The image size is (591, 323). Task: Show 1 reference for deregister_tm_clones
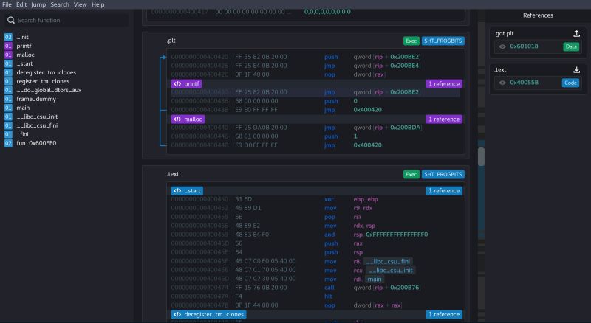444,314
